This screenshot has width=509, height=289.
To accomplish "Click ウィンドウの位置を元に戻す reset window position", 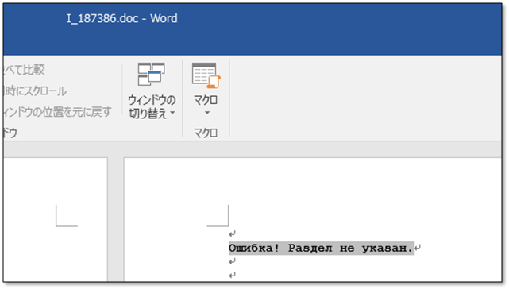I will point(57,112).
